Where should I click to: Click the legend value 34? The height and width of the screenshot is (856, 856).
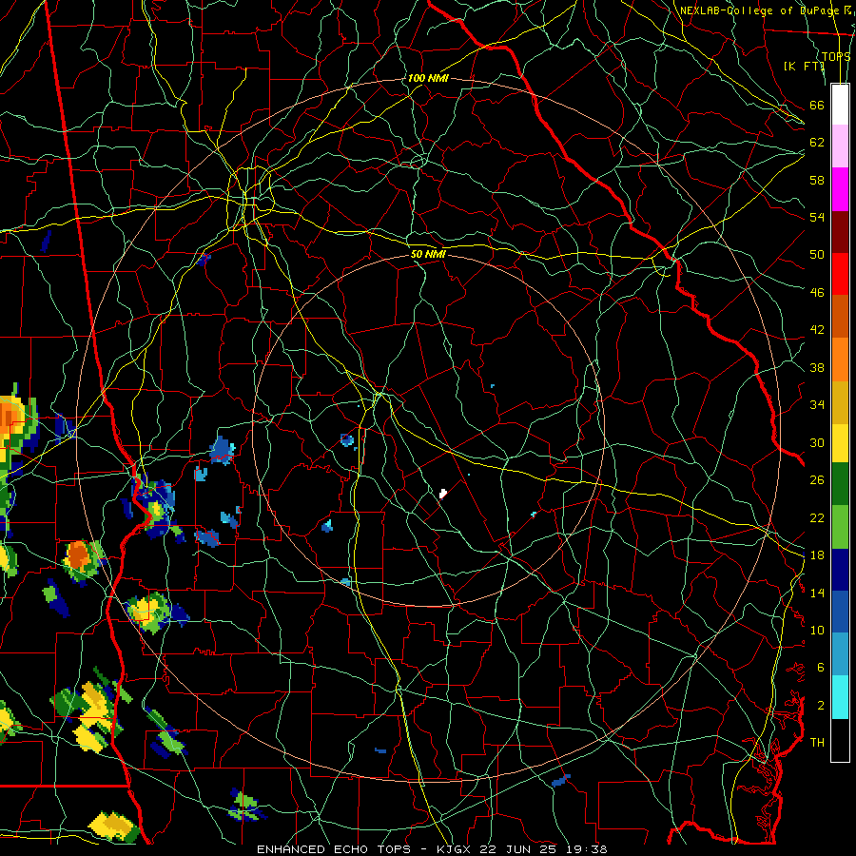point(817,405)
